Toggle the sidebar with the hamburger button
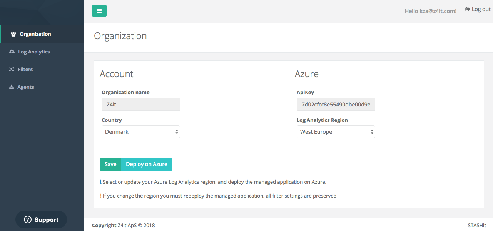 [x=99, y=11]
